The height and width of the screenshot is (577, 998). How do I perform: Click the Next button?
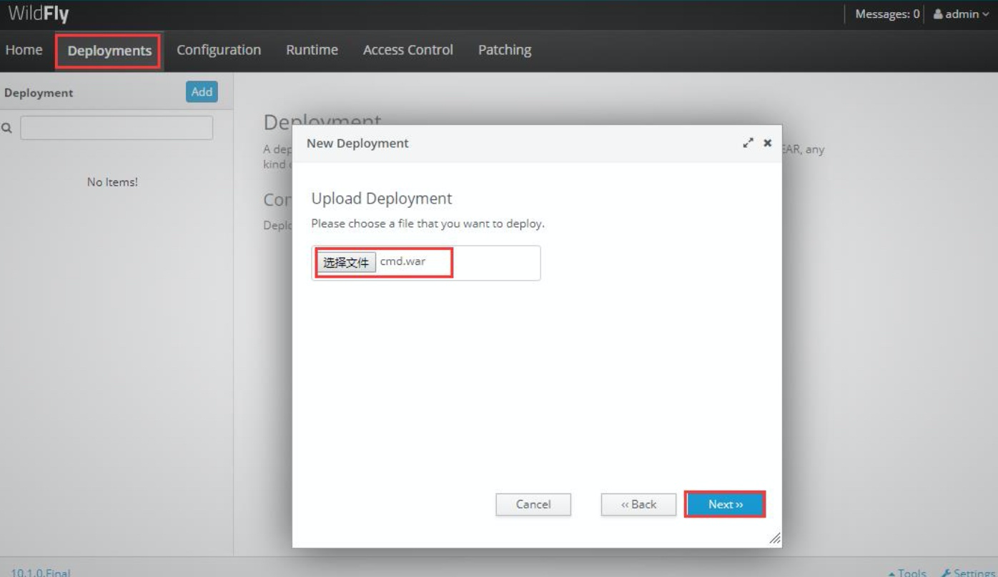(726, 504)
